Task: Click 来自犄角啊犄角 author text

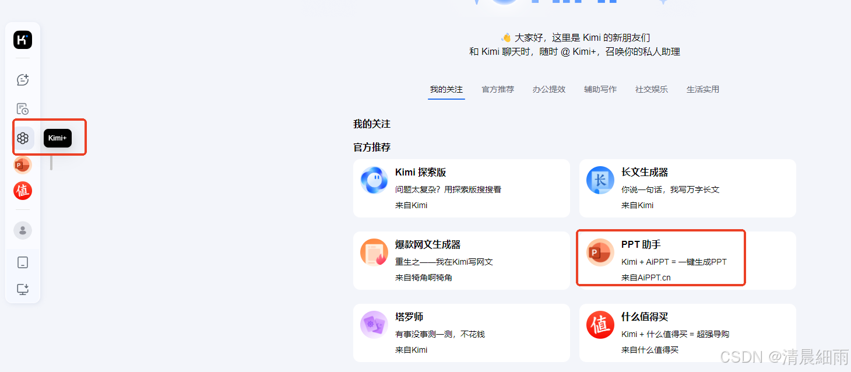Action: (x=424, y=278)
